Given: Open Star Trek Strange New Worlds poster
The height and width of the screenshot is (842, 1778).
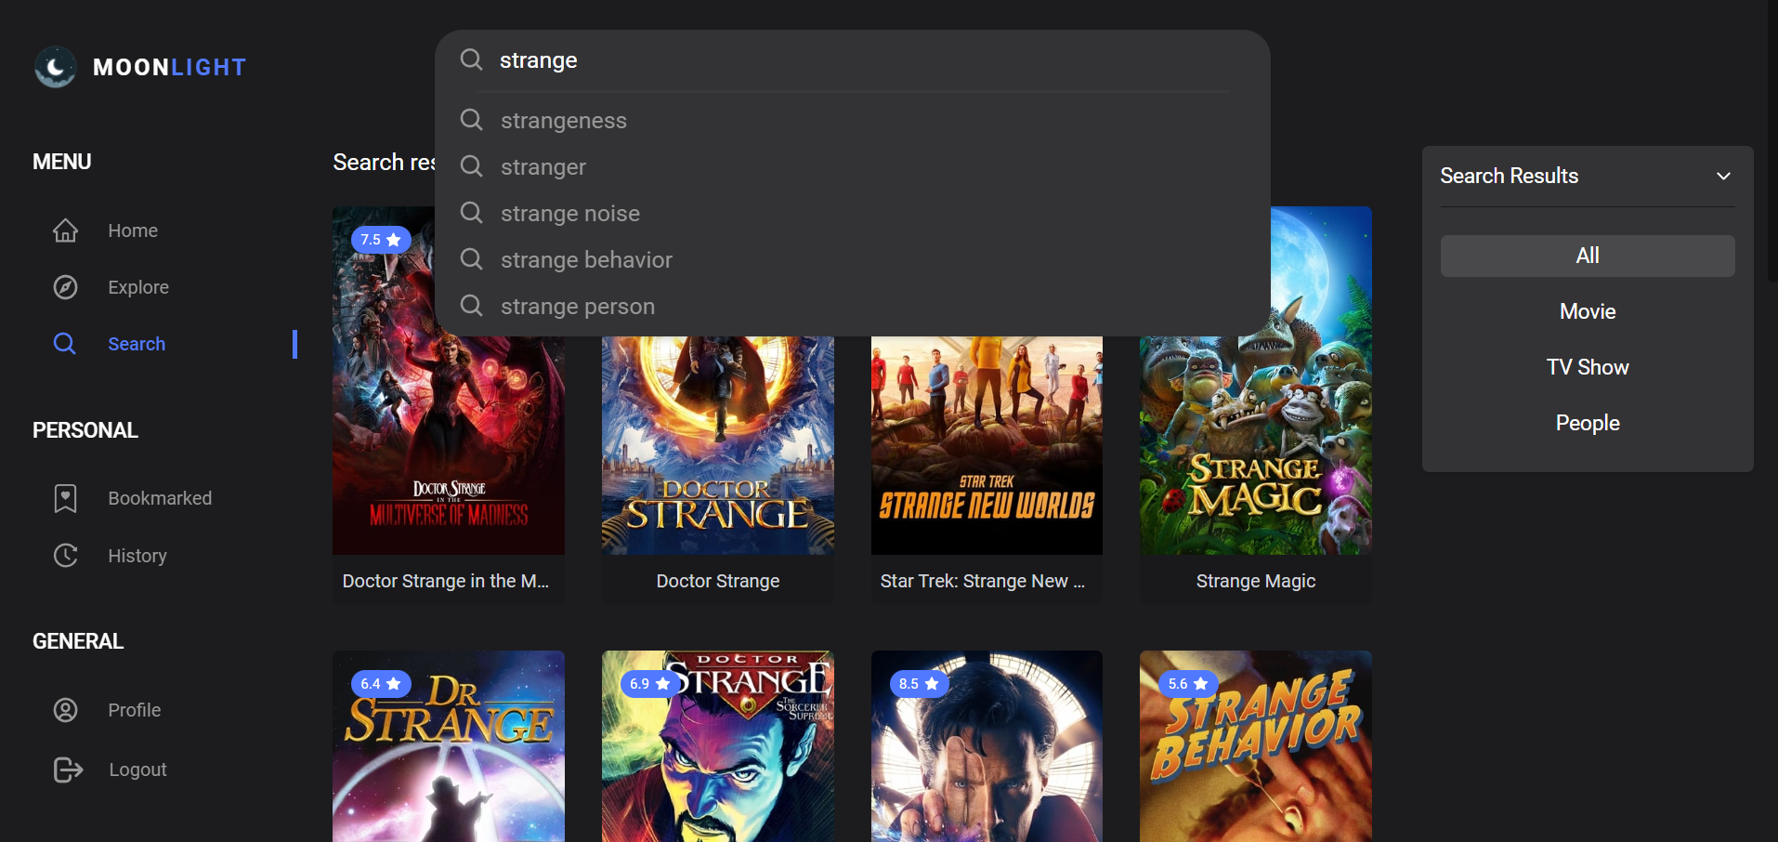Looking at the screenshot, I should tap(987, 445).
